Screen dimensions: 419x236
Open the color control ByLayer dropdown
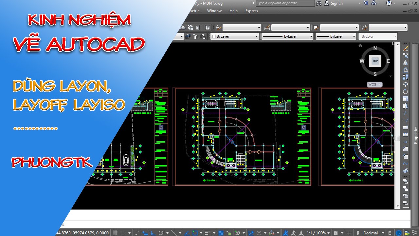pyautogui.click(x=234, y=36)
